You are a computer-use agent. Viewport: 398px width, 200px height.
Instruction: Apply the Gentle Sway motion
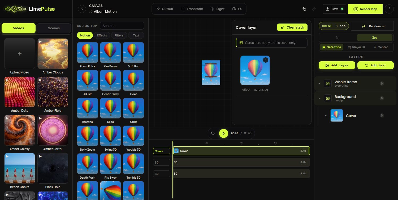[110, 80]
